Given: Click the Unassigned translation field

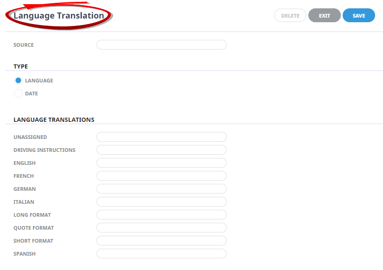Looking at the screenshot, I should [x=161, y=137].
